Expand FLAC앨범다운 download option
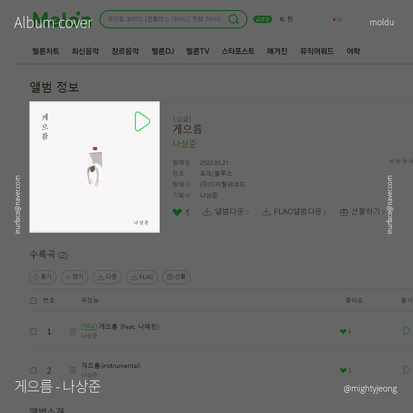This screenshot has height=413, width=413. click(294, 212)
